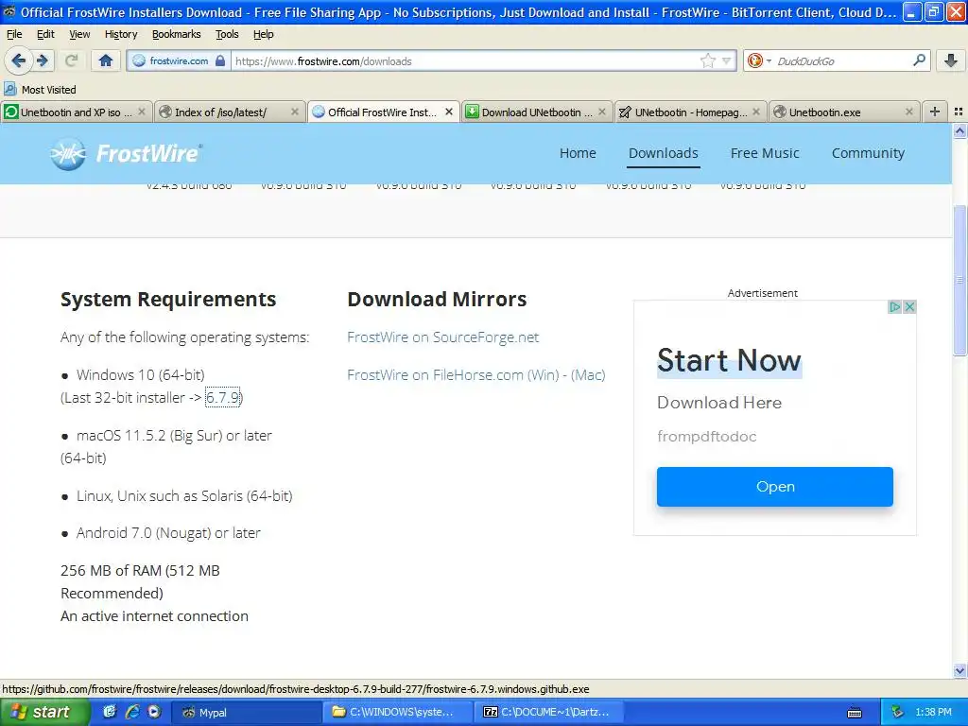Close the UNetbootin - Homepage tab

pyautogui.click(x=755, y=112)
